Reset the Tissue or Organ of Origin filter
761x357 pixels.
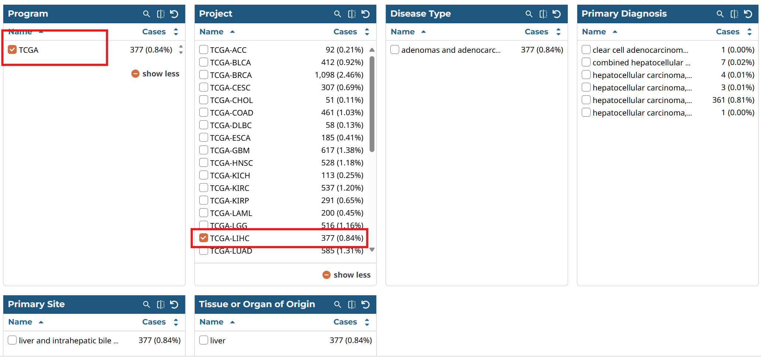point(366,305)
